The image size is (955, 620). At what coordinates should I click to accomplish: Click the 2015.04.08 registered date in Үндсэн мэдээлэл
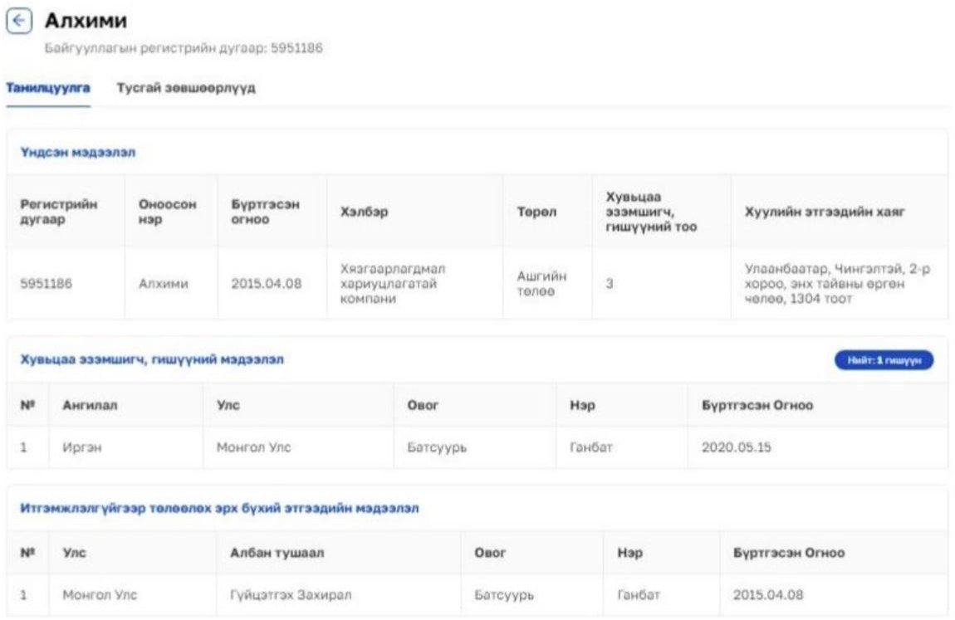point(267,284)
